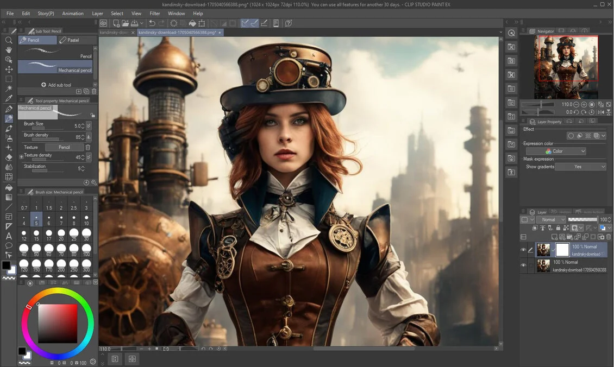This screenshot has height=367, width=614.
Task: Open the Expression color dropdown
Action: (x=555, y=151)
